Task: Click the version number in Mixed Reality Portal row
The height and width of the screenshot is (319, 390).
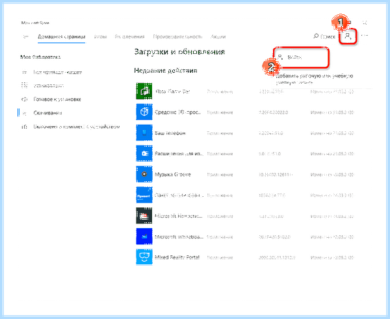Action: tap(277, 257)
